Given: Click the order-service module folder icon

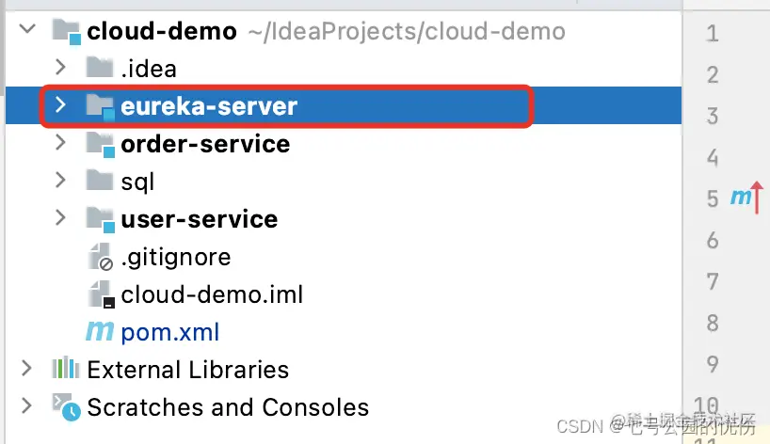Looking at the screenshot, I should 101,144.
